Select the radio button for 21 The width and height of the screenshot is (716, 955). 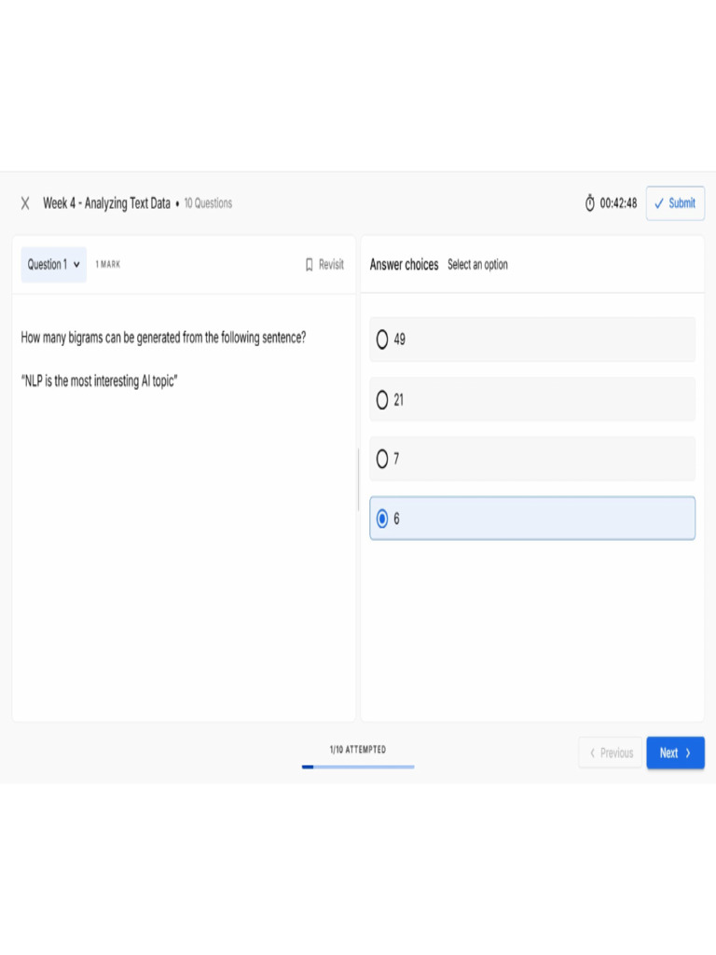pos(382,400)
